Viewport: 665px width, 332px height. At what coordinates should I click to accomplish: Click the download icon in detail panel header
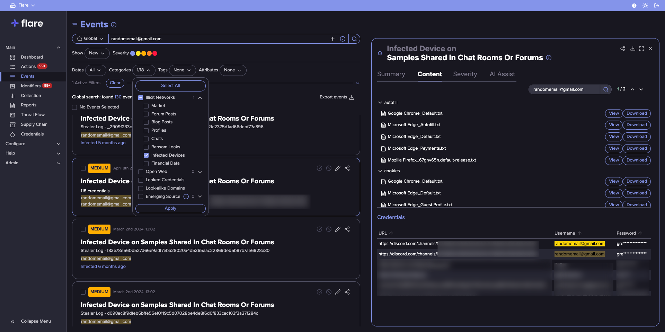coord(632,49)
